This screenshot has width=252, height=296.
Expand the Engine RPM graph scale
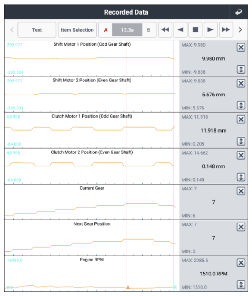(x=241, y=284)
